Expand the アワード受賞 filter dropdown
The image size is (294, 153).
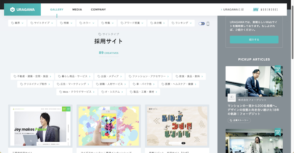pos(132,23)
